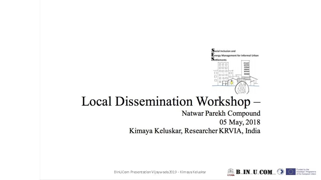Viewport: 321px width, 180px height.
Task: Click 'Energy Management for Informal Urban' text
Action: (235, 55)
